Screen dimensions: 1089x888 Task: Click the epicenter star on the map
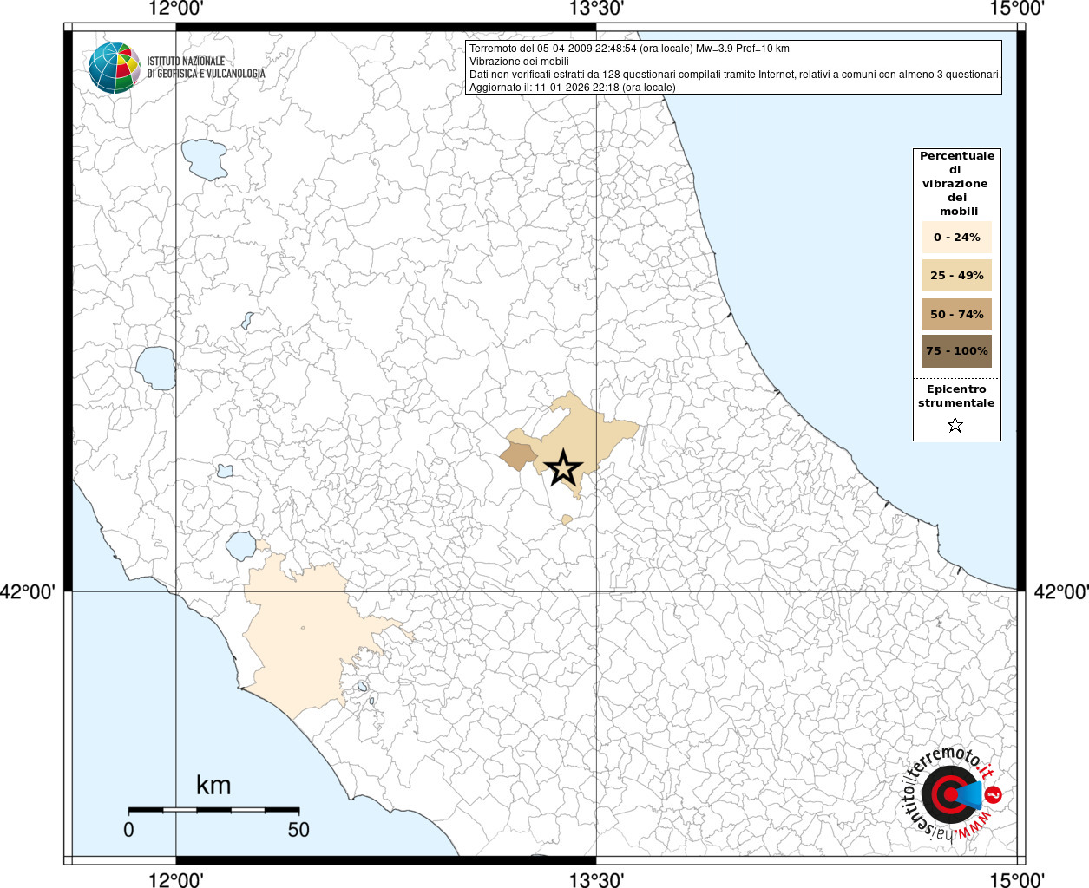pos(563,468)
